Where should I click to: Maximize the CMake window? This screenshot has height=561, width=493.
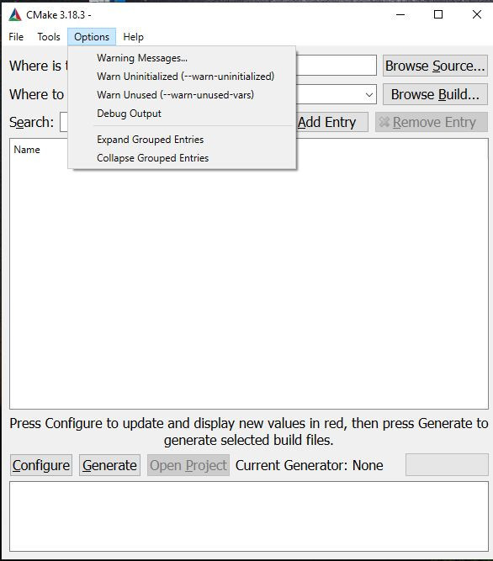tap(438, 14)
